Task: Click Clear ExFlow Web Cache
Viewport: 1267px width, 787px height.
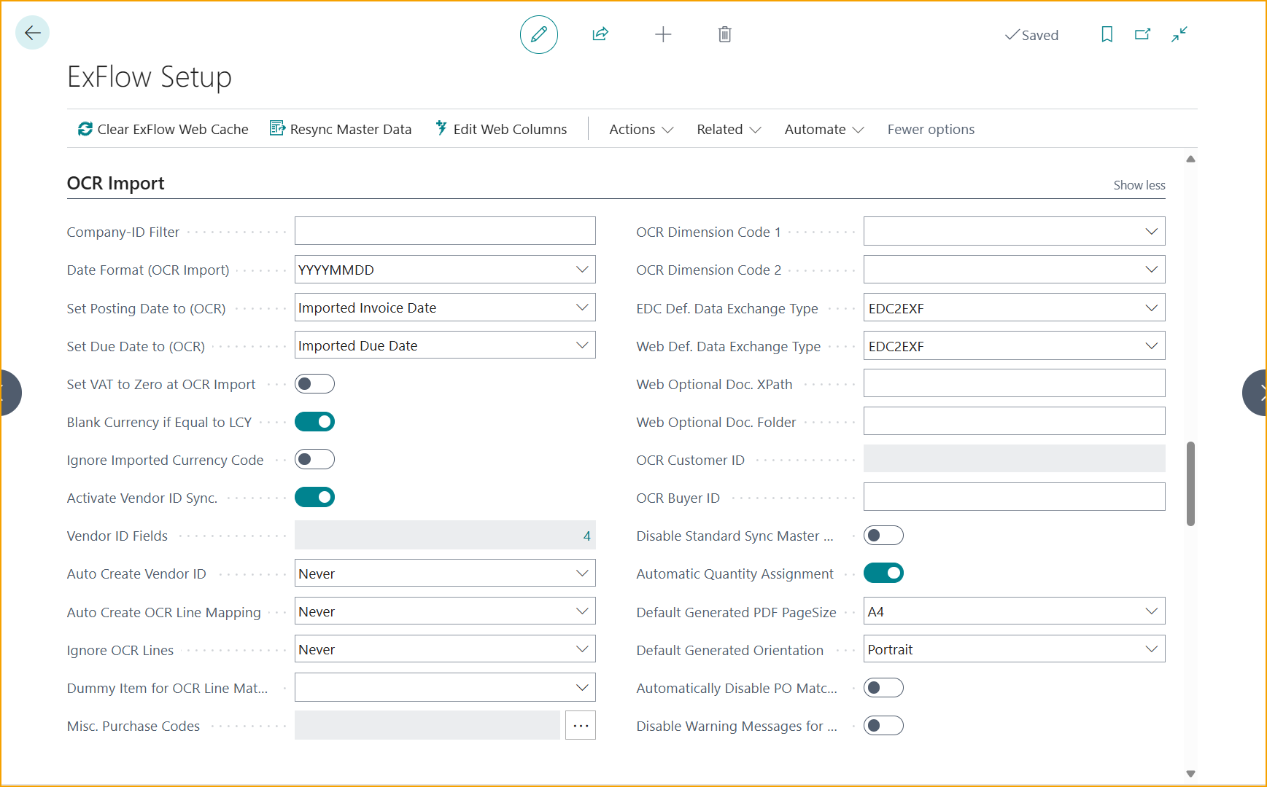Action: [163, 129]
